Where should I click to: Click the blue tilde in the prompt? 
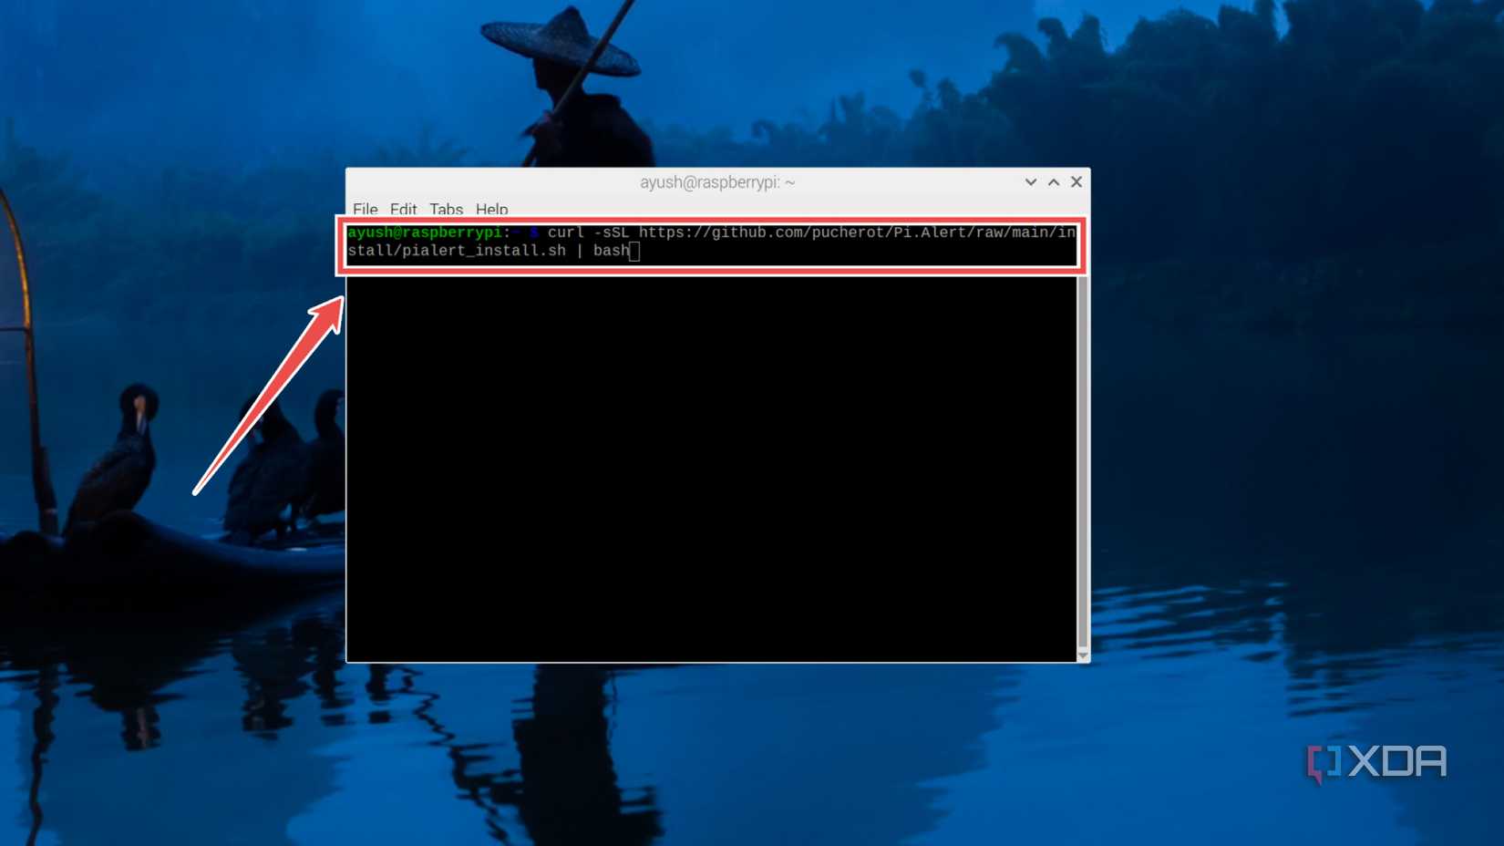516,232
